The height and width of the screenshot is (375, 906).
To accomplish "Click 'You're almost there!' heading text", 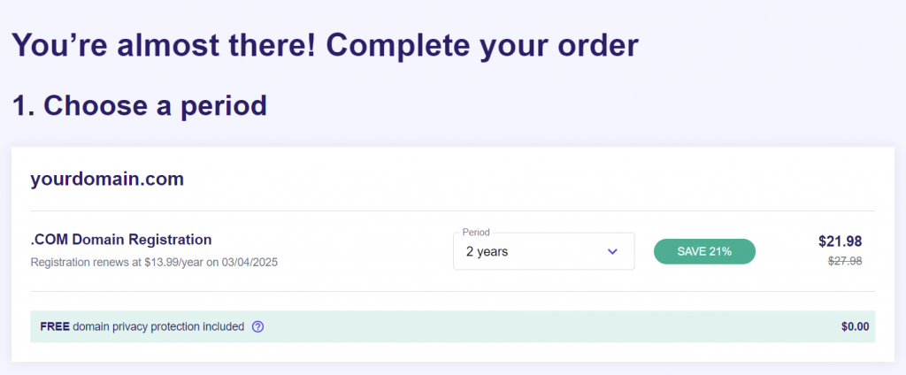I will tap(164, 45).
